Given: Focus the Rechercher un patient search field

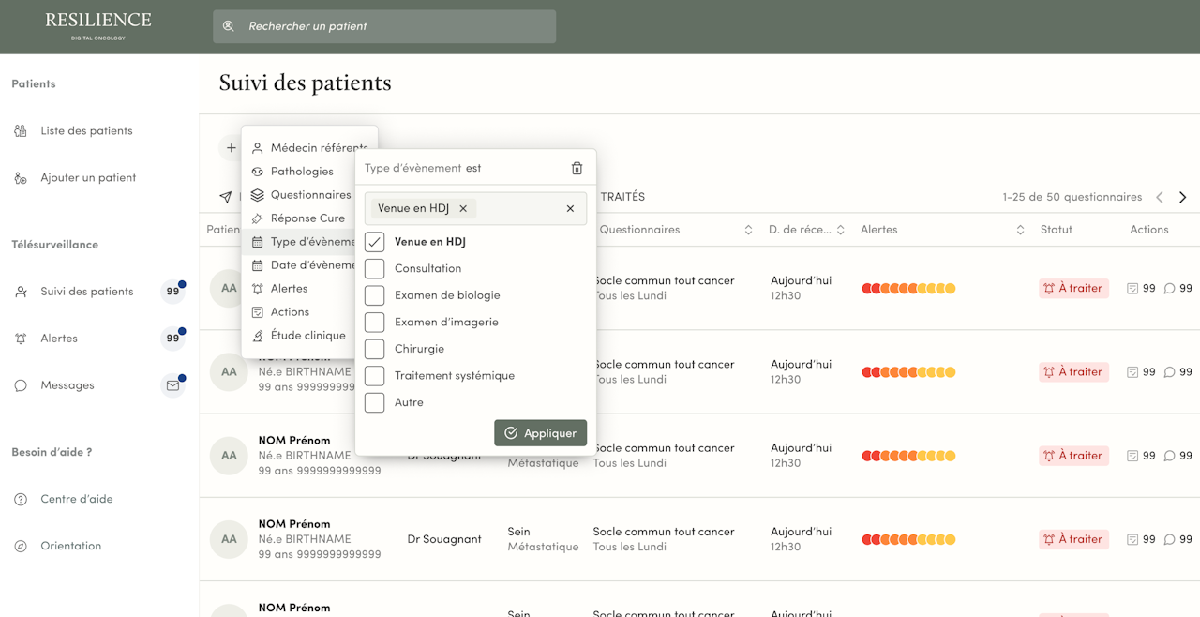Looking at the screenshot, I should (x=394, y=26).
